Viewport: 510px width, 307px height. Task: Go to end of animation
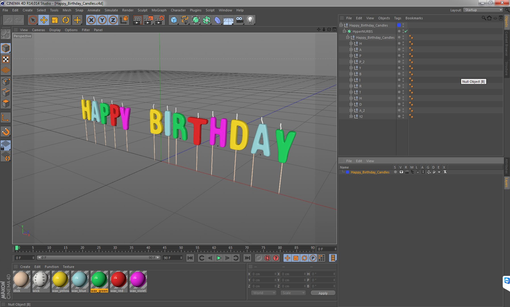coord(247,258)
